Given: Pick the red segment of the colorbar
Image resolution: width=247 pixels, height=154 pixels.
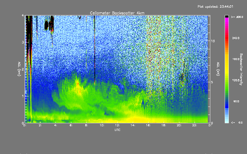Looking at the screenshot, I should point(227,38).
